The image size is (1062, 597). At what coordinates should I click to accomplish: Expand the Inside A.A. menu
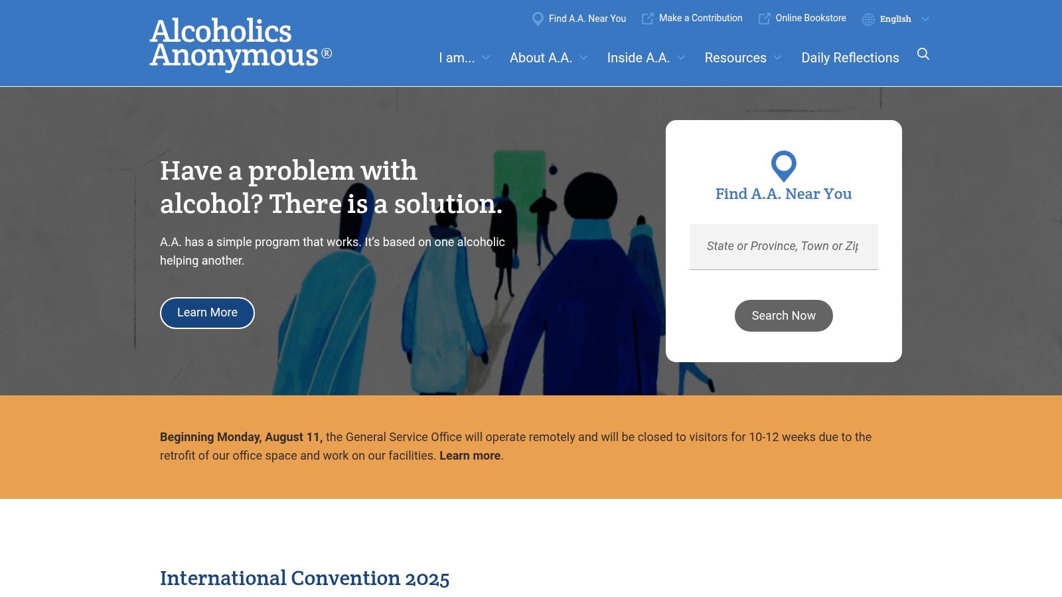[x=639, y=58]
